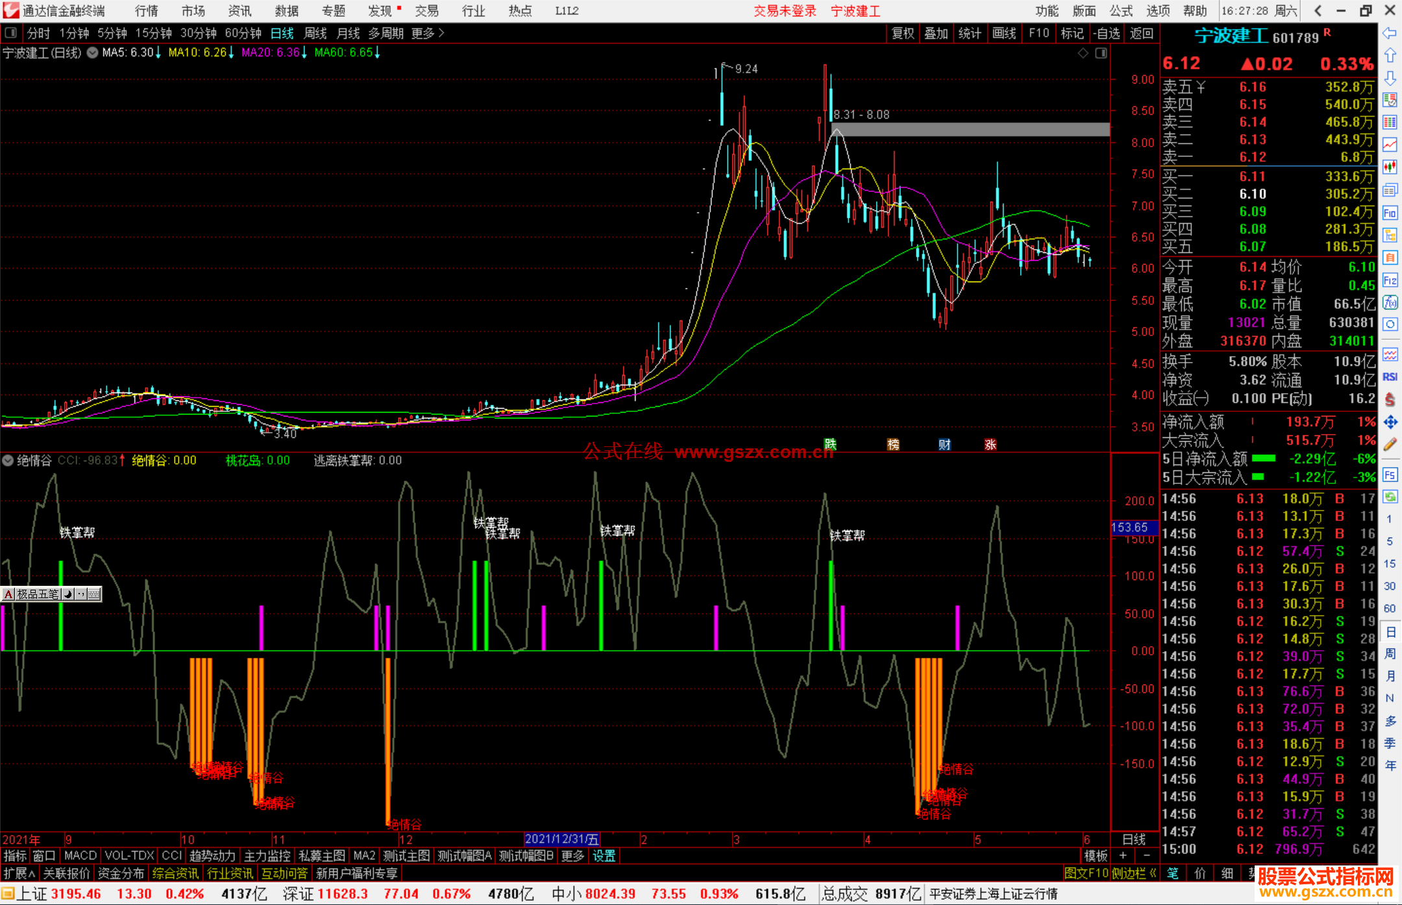Click the 财 marker below the price chart
The width and height of the screenshot is (1402, 905).
point(944,444)
